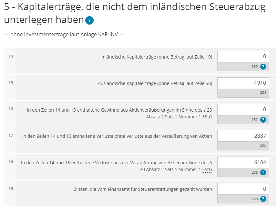Screen dimensions: 279x207
Task: Show help for field code 260
Action: pyautogui.click(x=263, y=199)
